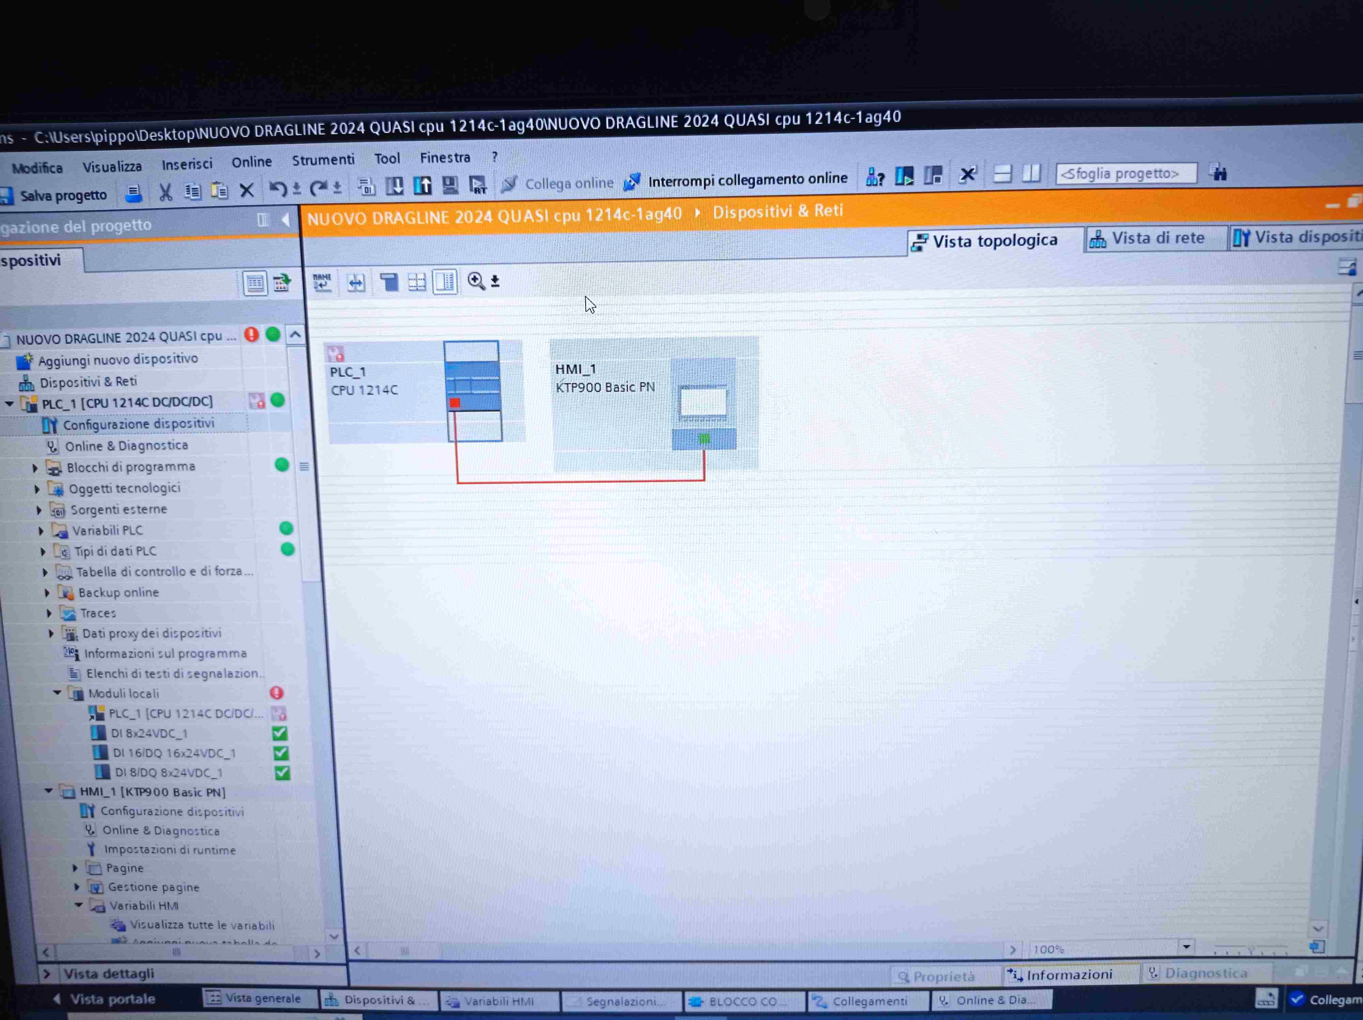Select Aggiungi nuovo dispositivo in tree
Screen dimensions: 1363x1020
click(108, 359)
